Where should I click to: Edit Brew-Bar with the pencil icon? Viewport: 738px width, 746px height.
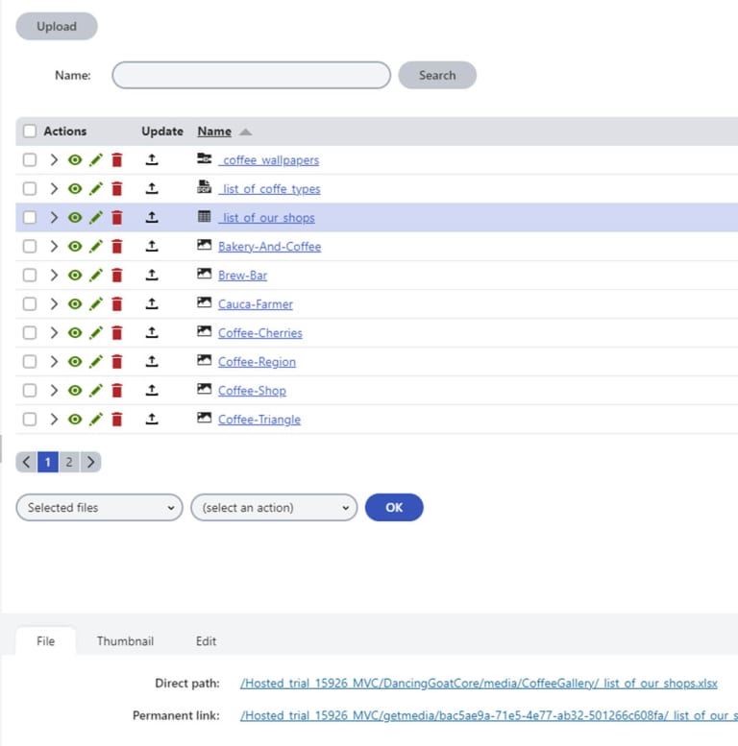coord(96,275)
